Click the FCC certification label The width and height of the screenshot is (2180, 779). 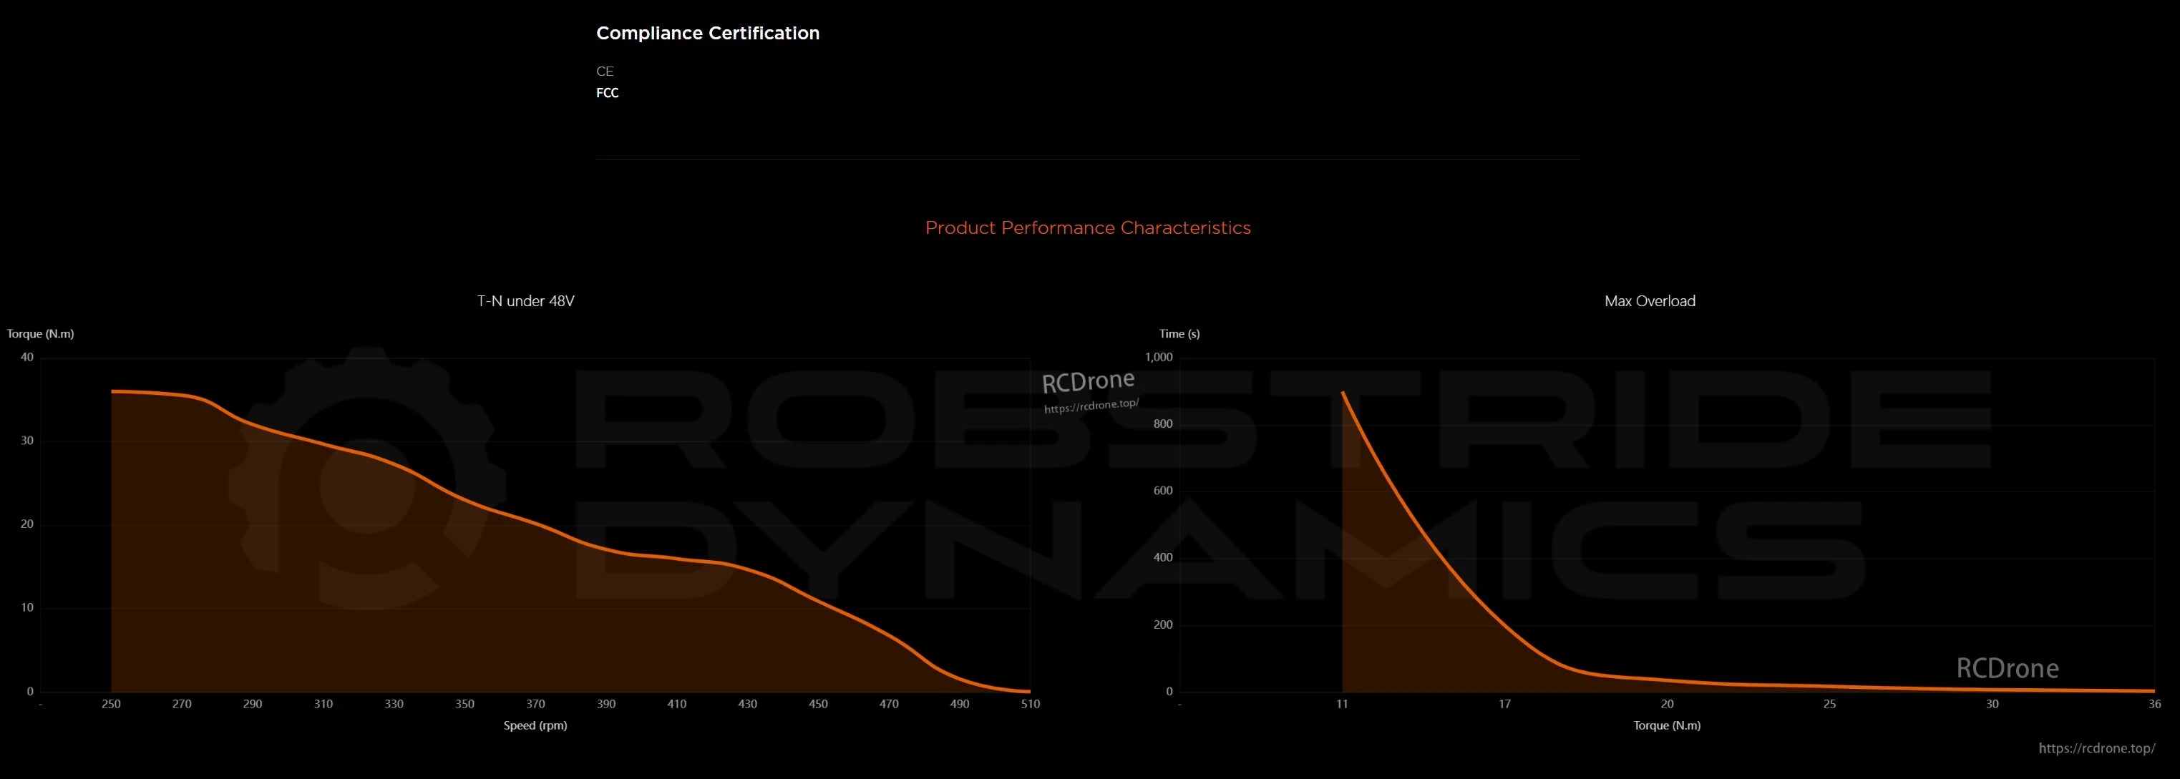click(x=607, y=93)
